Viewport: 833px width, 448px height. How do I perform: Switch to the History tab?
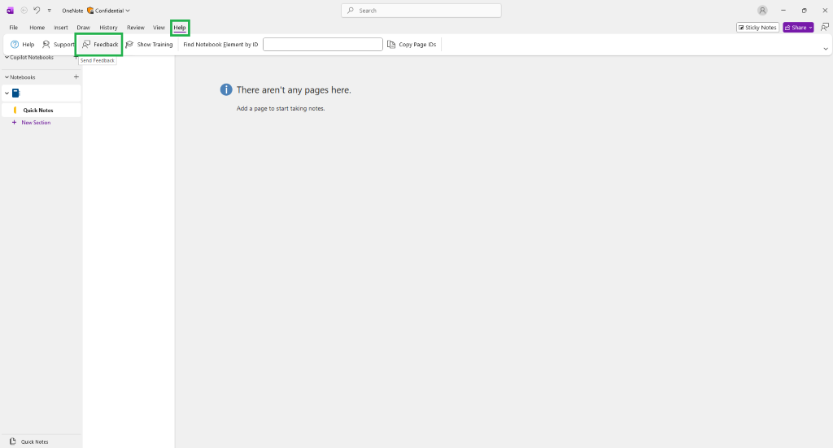coord(108,28)
